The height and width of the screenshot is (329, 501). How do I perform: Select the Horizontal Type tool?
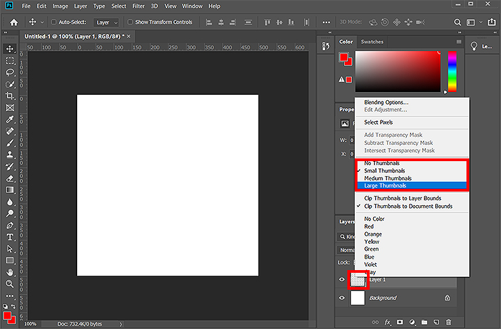coord(10,237)
